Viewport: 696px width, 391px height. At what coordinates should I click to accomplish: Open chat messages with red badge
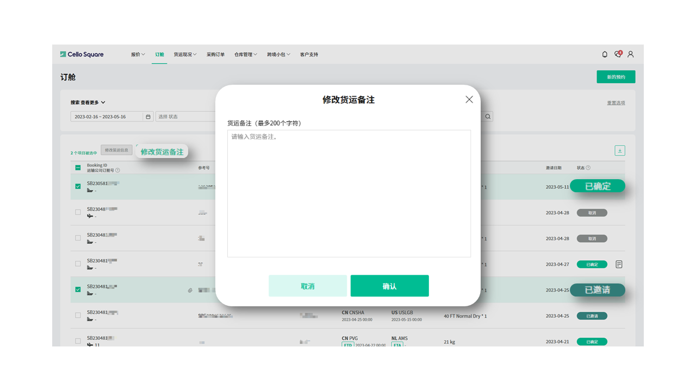(618, 54)
